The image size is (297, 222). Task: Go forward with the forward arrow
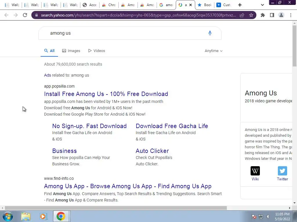[x=16, y=15]
